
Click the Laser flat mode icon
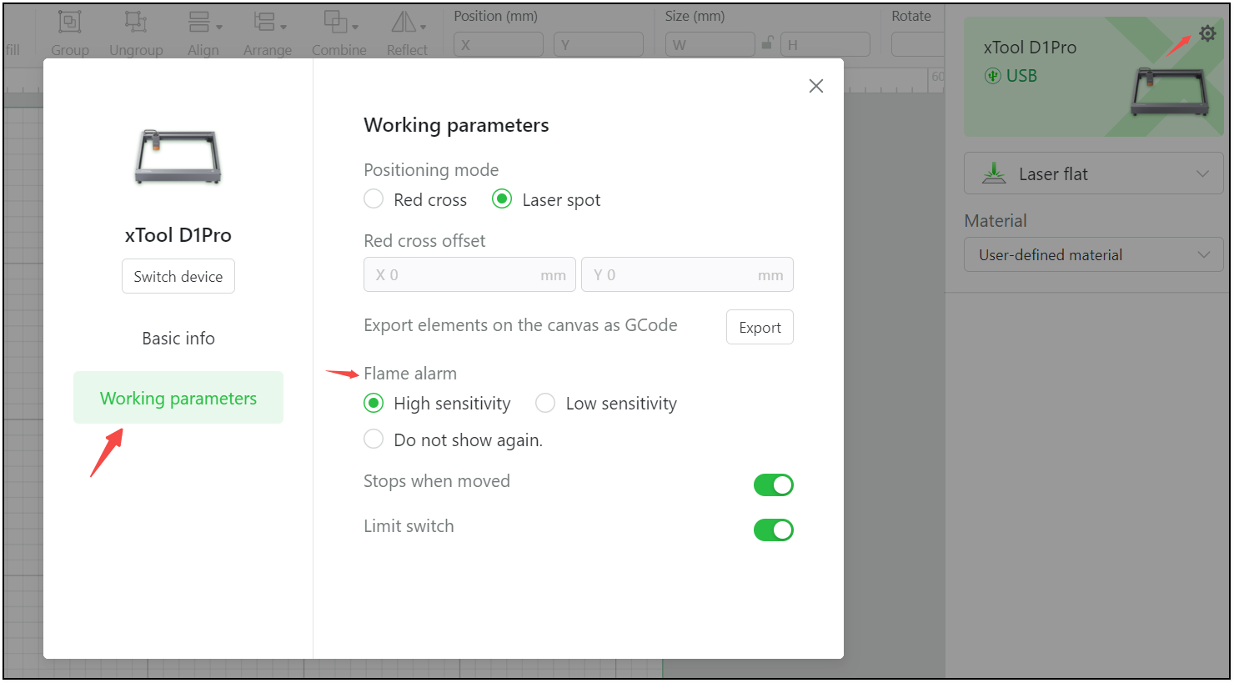[x=994, y=173]
